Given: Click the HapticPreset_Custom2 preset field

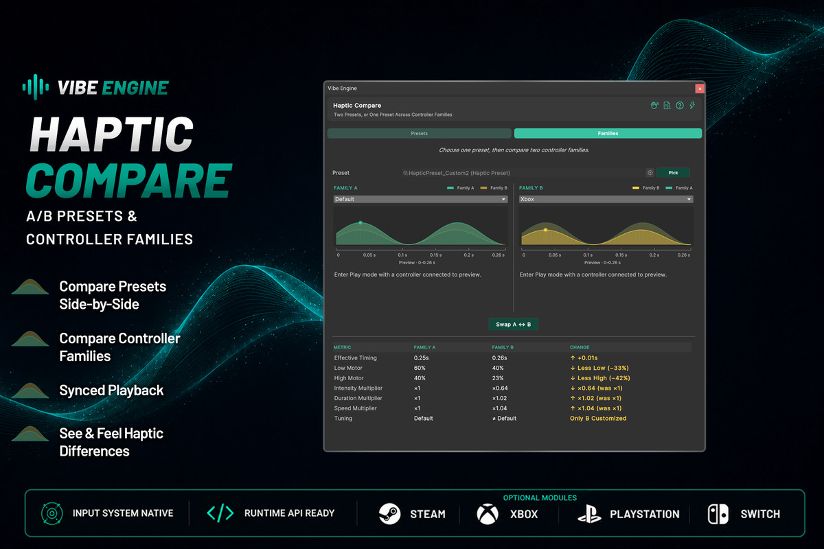Looking at the screenshot, I should [x=528, y=173].
